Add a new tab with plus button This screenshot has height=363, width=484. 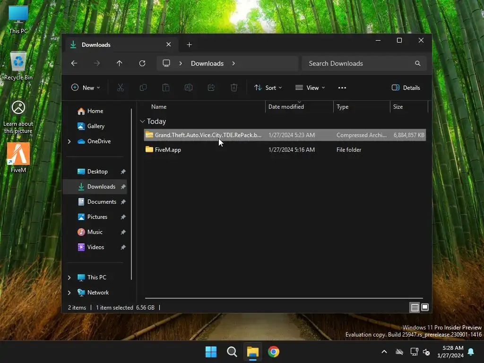tap(189, 45)
